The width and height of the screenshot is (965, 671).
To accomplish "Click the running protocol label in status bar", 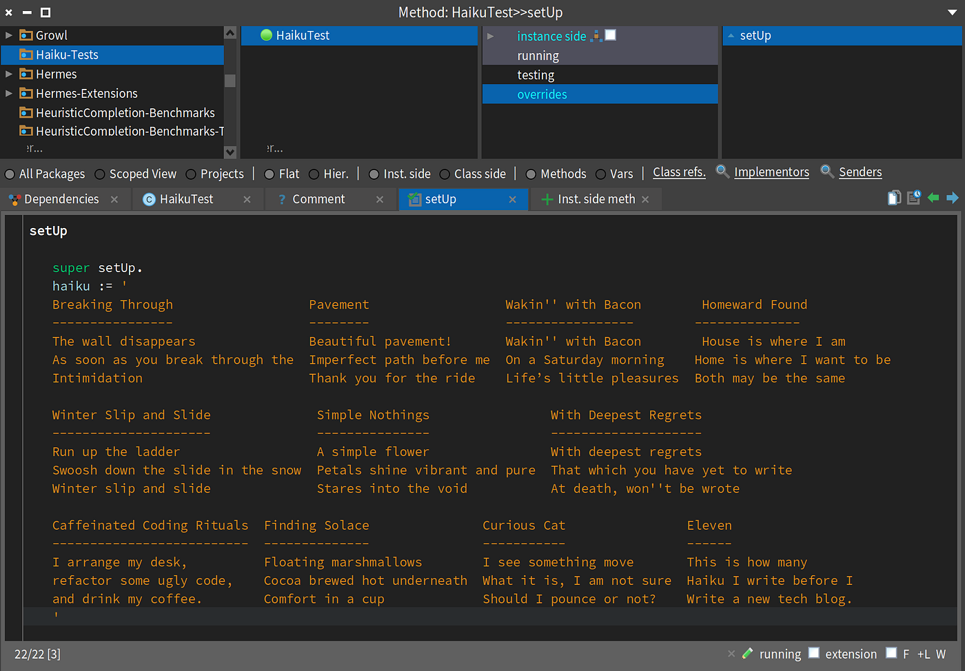I will point(780,654).
